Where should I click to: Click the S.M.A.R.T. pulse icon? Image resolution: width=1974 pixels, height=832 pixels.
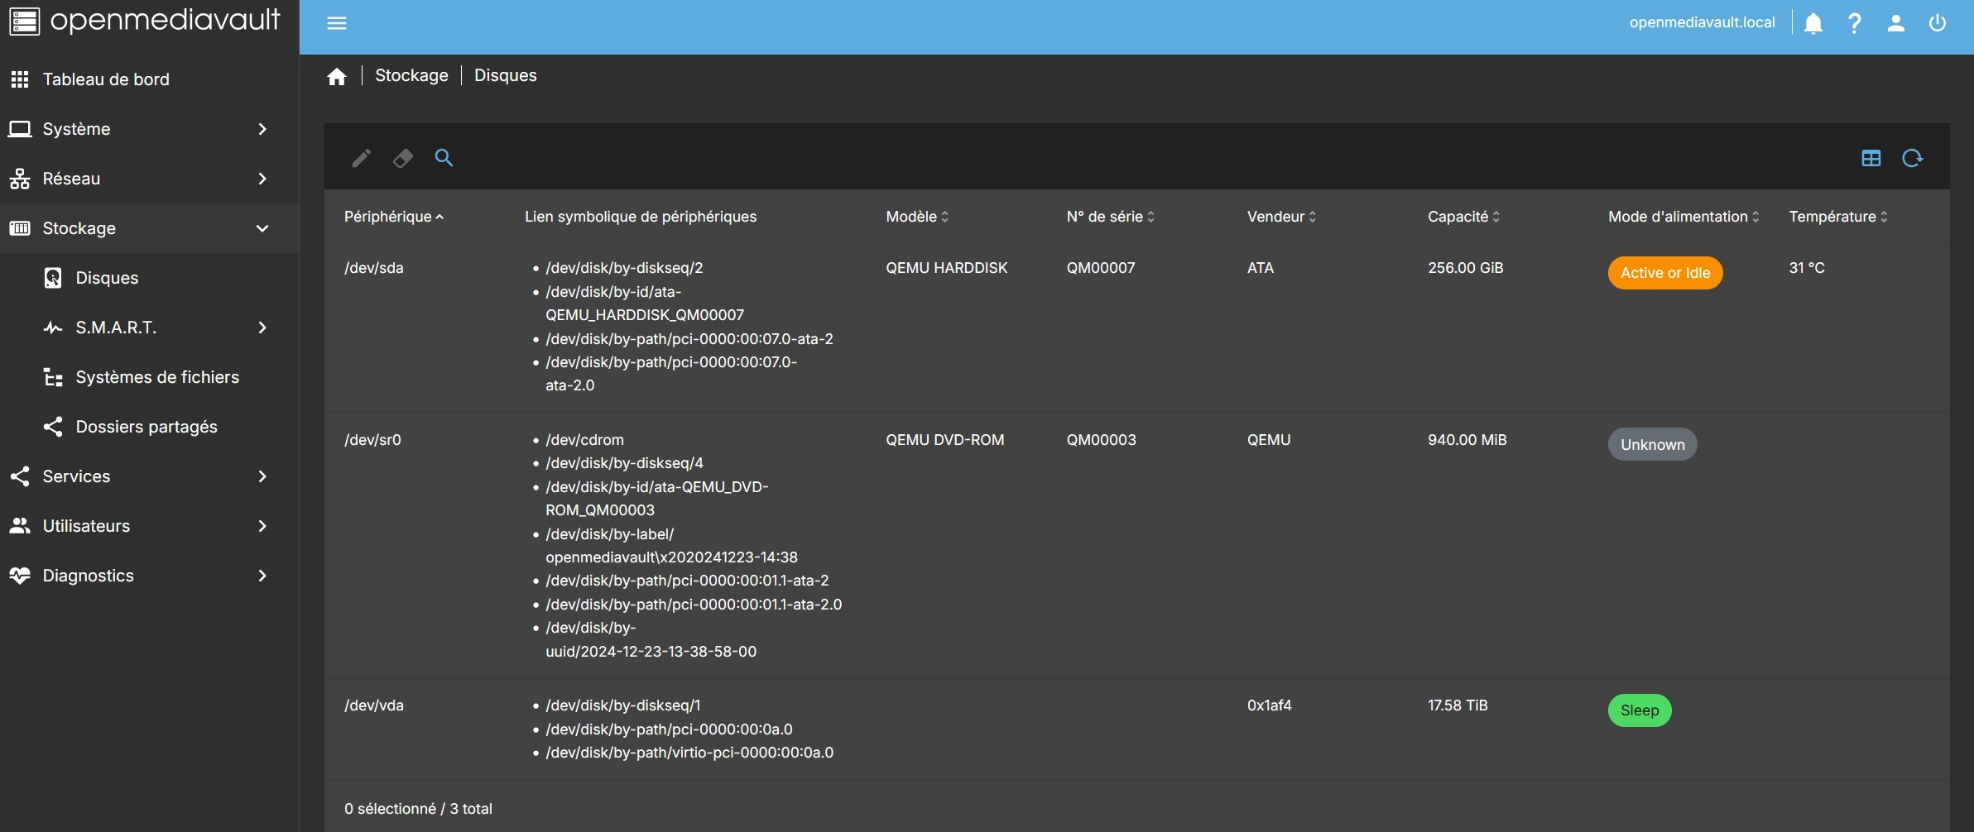[x=53, y=328]
